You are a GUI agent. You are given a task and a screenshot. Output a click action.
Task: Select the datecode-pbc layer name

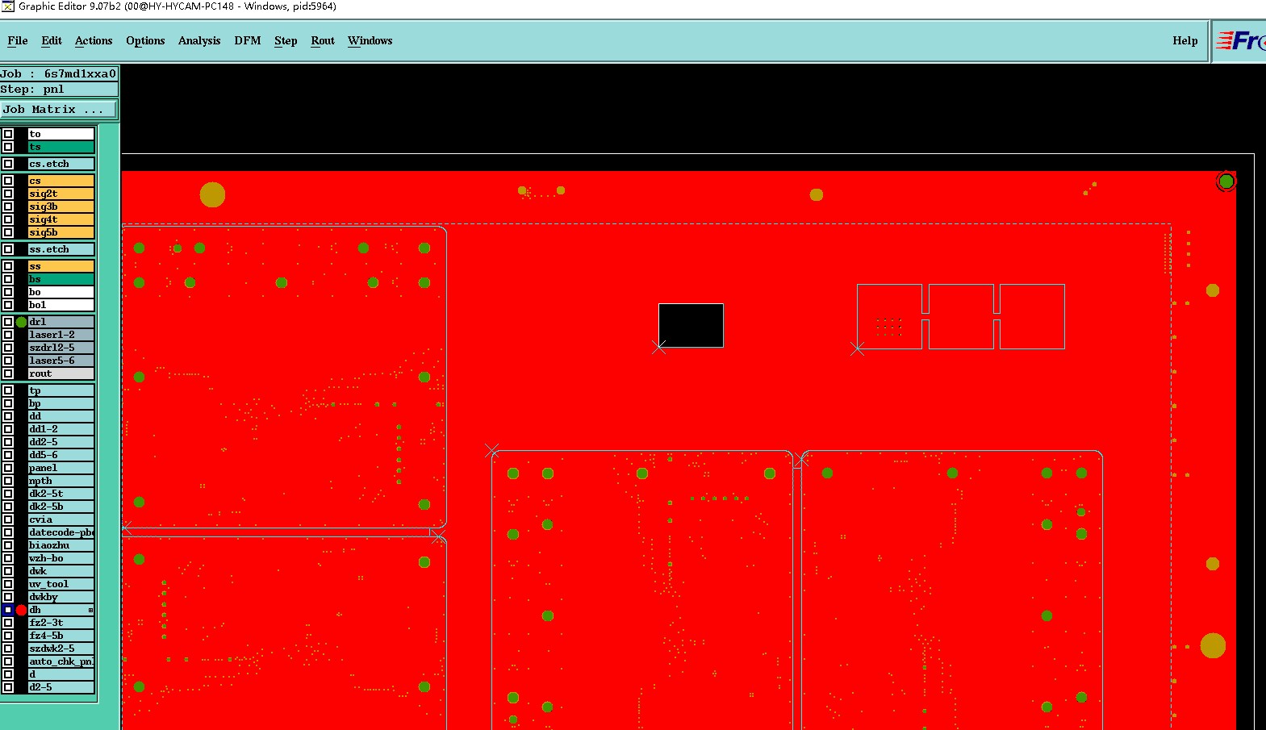pos(61,532)
